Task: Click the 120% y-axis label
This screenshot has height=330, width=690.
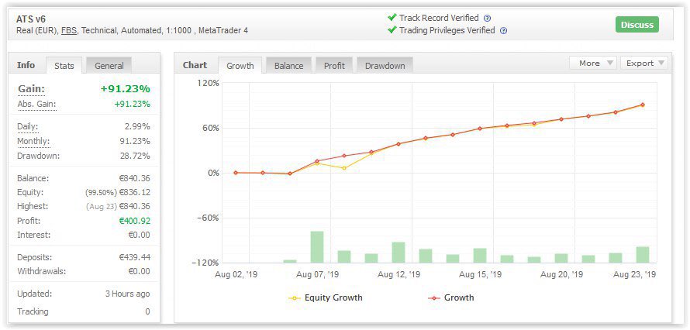Action: [x=209, y=83]
